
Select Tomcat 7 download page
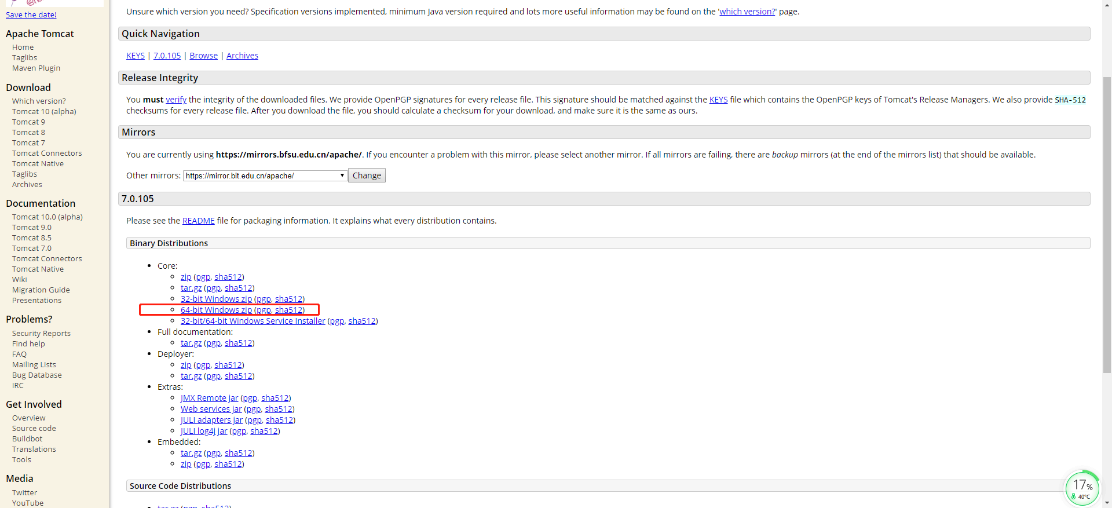28,143
